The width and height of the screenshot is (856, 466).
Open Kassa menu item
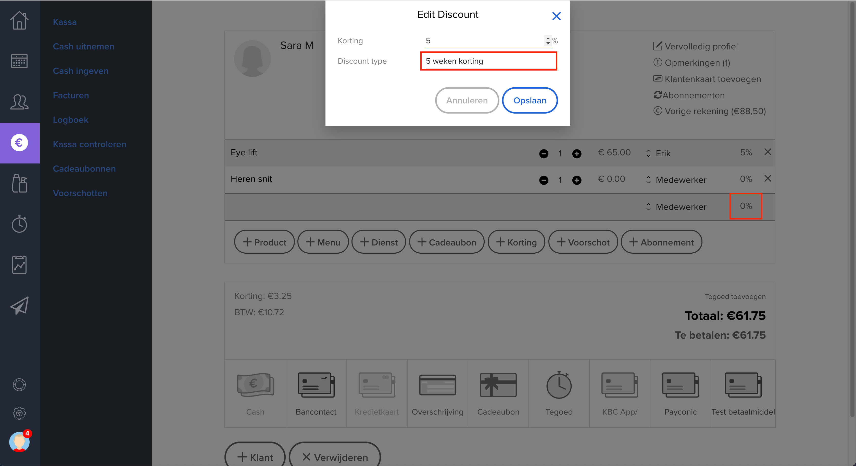pos(65,22)
